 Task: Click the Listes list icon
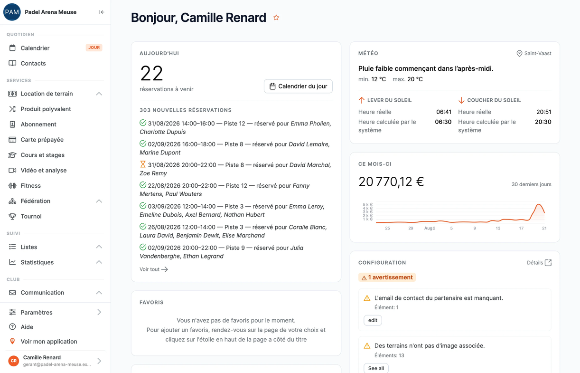point(12,247)
